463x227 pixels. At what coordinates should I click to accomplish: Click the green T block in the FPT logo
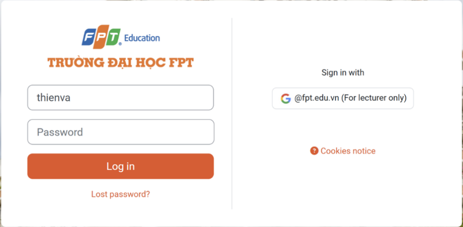point(113,37)
